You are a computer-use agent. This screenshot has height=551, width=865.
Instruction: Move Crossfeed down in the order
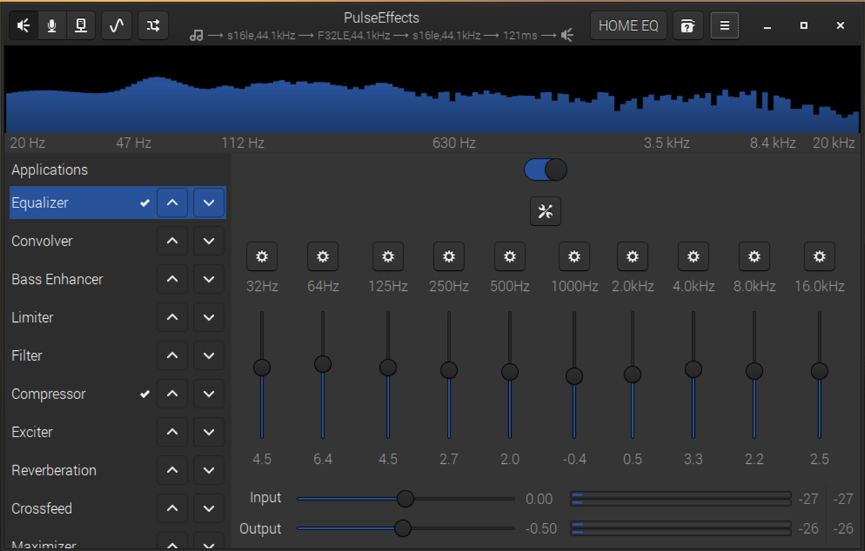click(x=209, y=509)
